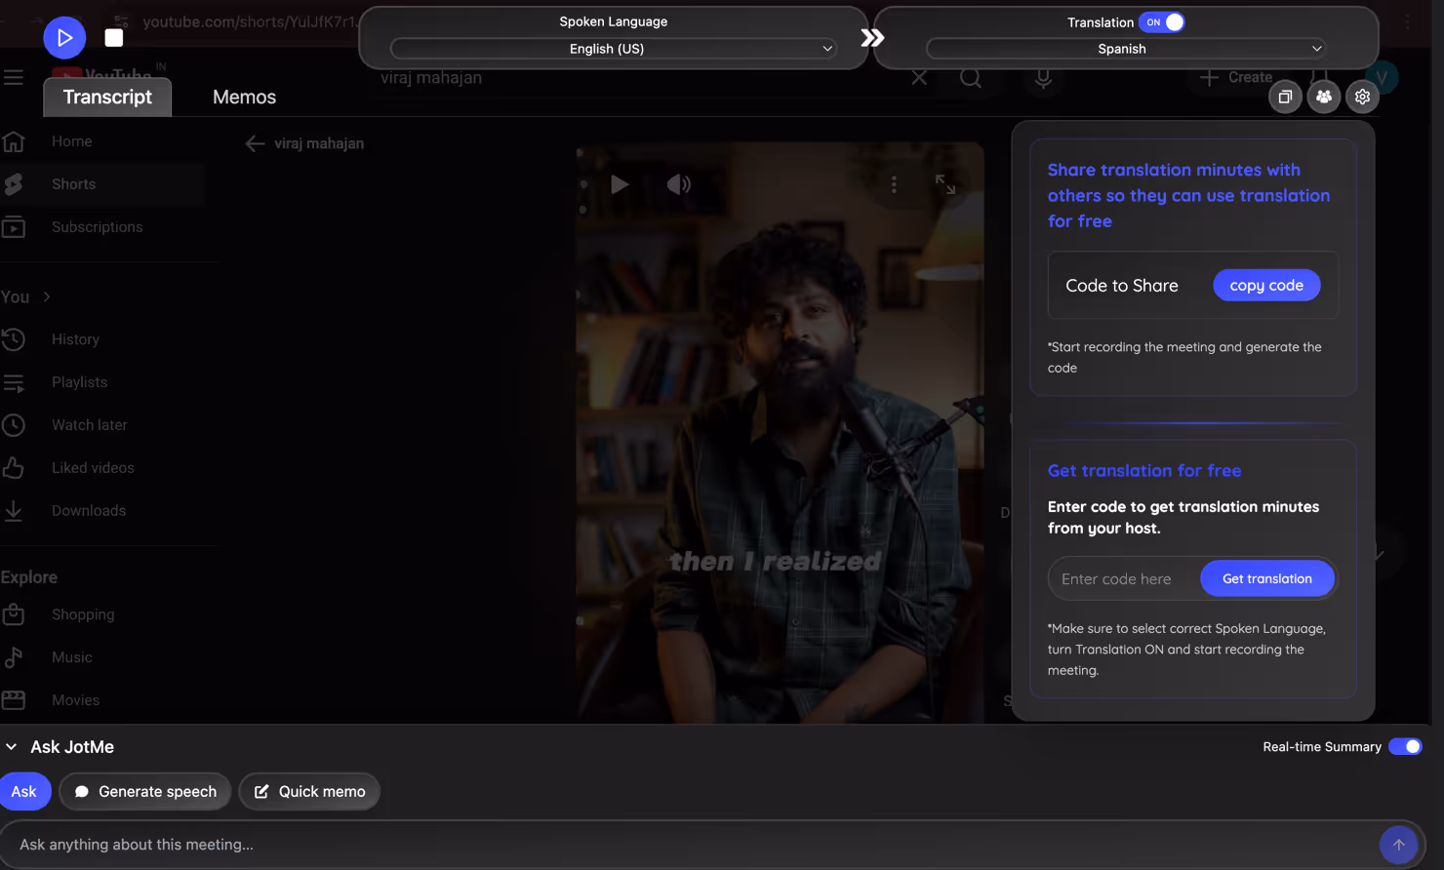Toggle the Translation ON switch
This screenshot has height=870, width=1444.
click(1161, 22)
